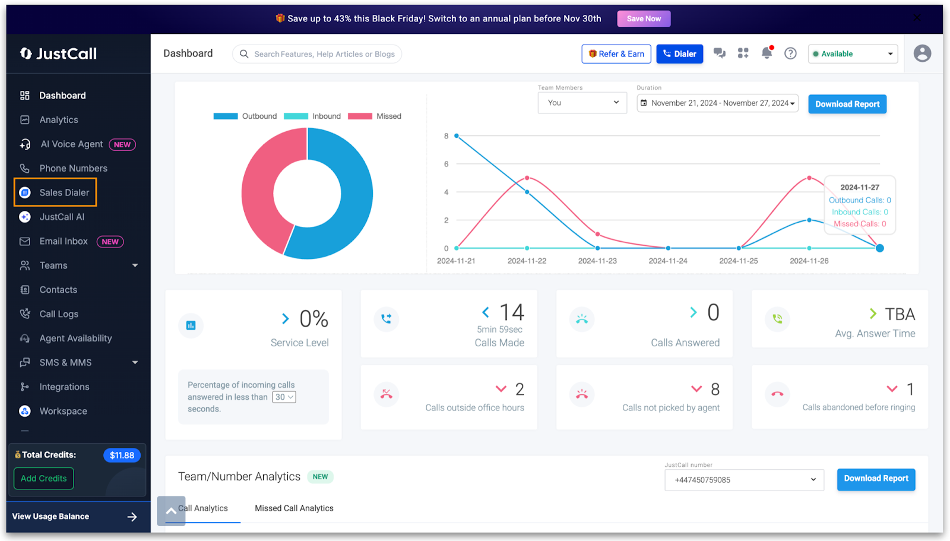This screenshot has height=541, width=950.
Task: Switch to Missed Call Analytics tab
Action: (x=294, y=508)
